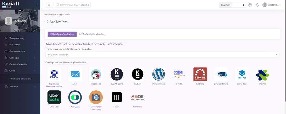286x114 pixels.
Task: Open the Pennylane application
Action: pos(75,97)
